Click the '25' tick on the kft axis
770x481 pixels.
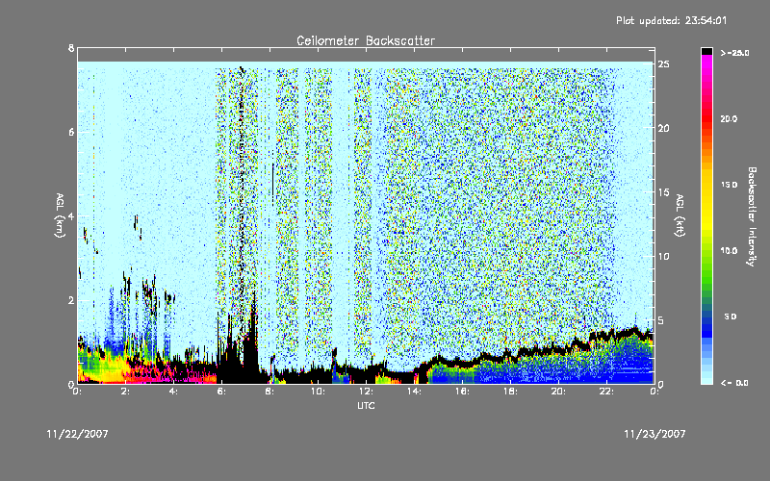(x=663, y=64)
